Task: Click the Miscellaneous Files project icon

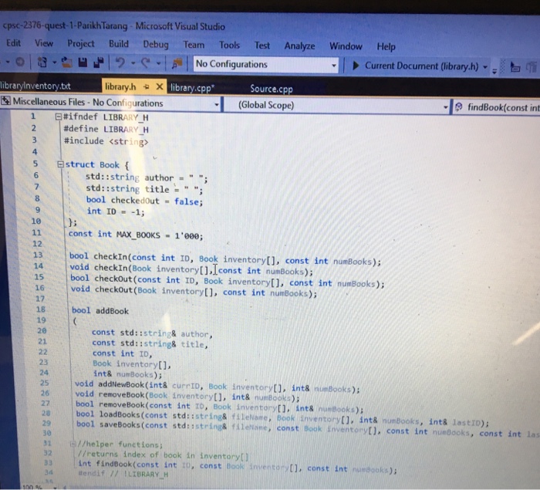Action: click(x=5, y=101)
